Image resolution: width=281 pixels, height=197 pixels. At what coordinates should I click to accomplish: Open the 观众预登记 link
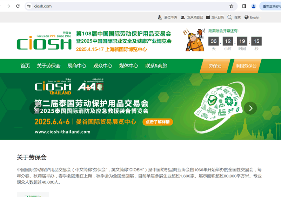point(195,17)
